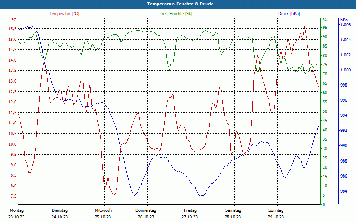Click the '984' pressure axis value
The image size is (356, 222).
click(344, 191)
